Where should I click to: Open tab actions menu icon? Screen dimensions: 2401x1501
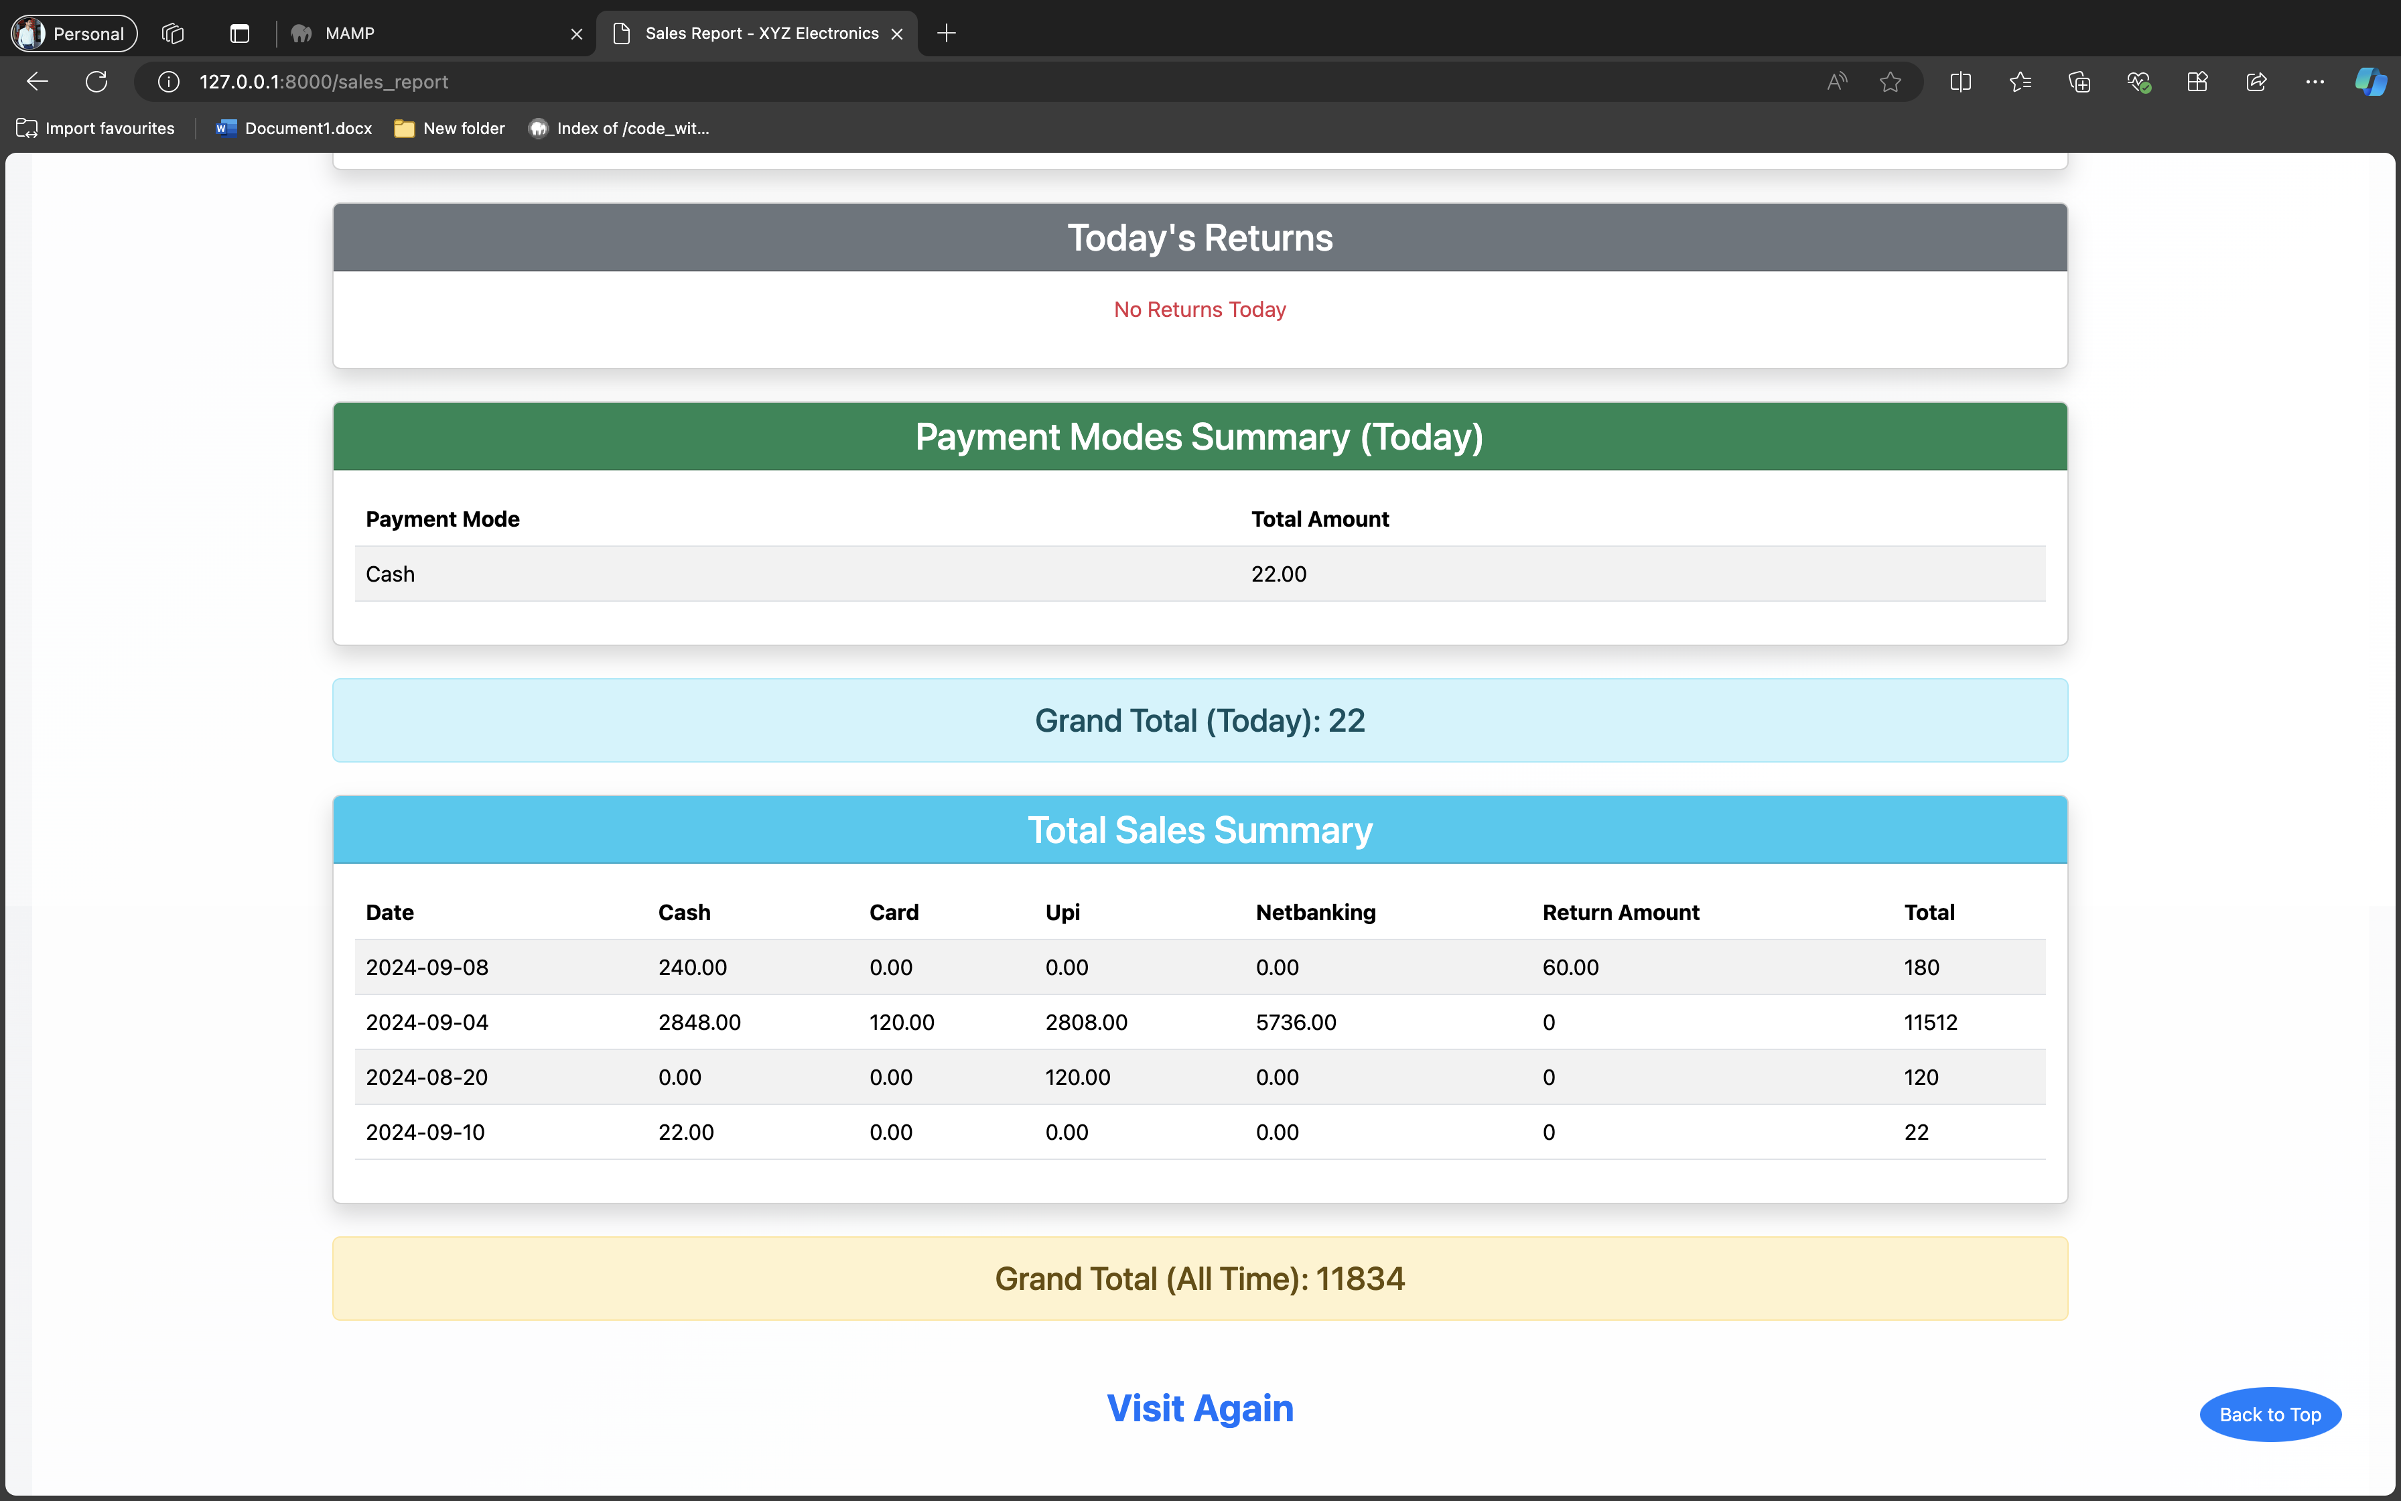point(239,33)
